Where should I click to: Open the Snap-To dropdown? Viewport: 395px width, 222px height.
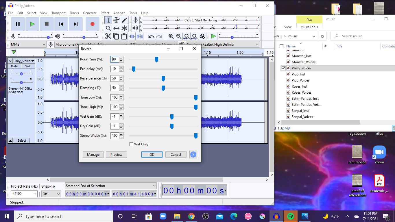(51, 194)
